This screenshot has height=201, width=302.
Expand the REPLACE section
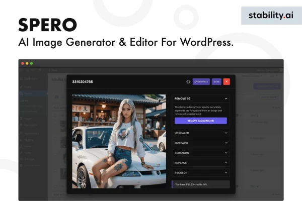[x=201, y=163]
